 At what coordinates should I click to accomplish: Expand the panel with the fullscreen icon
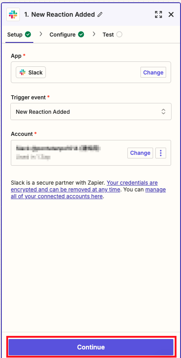pos(158,14)
